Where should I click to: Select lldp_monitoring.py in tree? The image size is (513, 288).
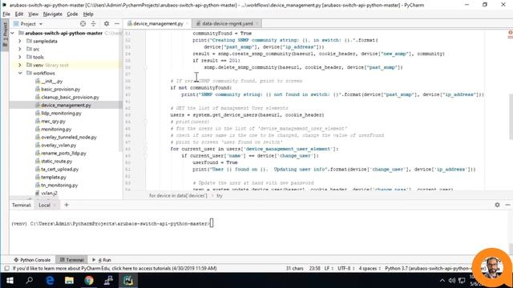61,114
